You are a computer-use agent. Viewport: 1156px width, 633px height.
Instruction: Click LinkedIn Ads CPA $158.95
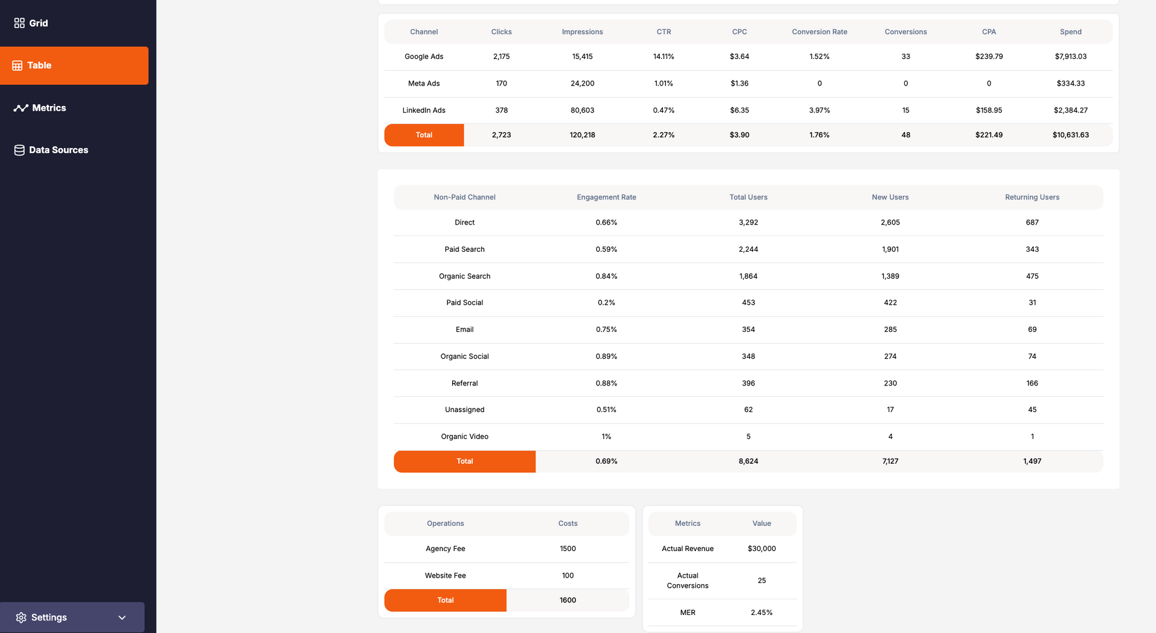point(989,110)
